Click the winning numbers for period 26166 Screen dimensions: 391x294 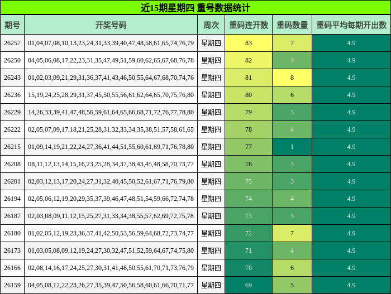click(x=111, y=268)
